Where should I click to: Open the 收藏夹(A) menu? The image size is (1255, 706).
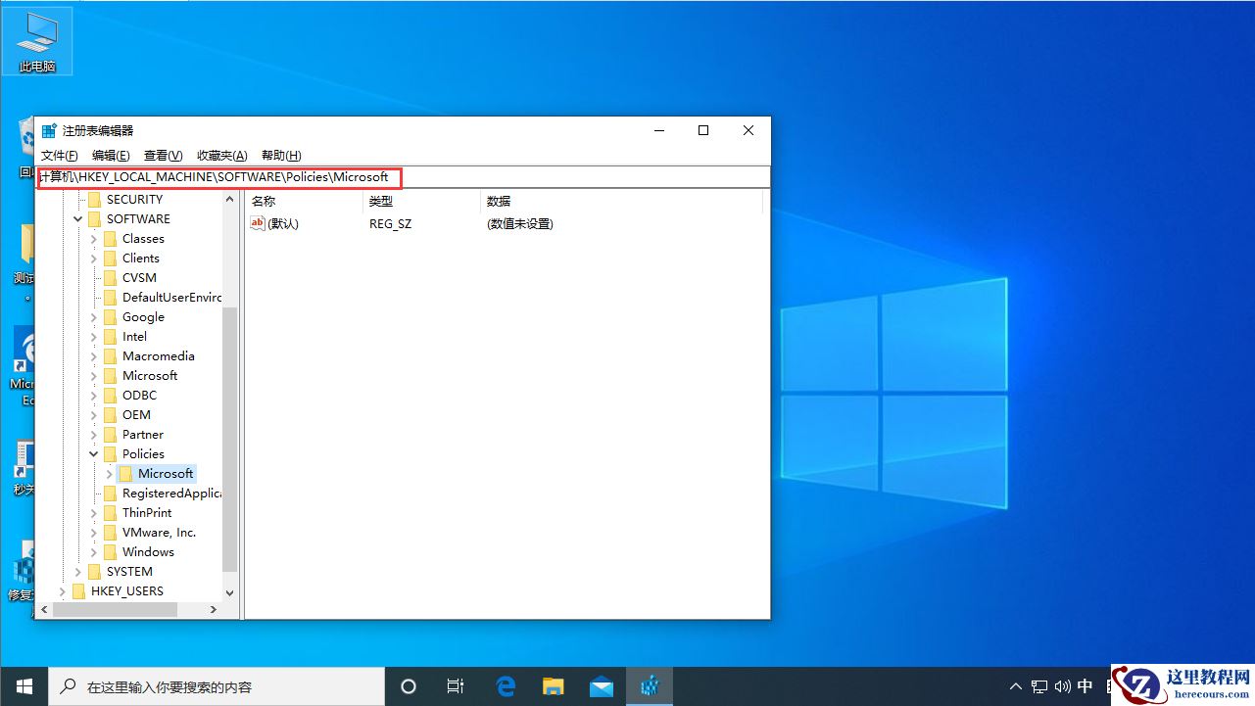tap(221, 155)
